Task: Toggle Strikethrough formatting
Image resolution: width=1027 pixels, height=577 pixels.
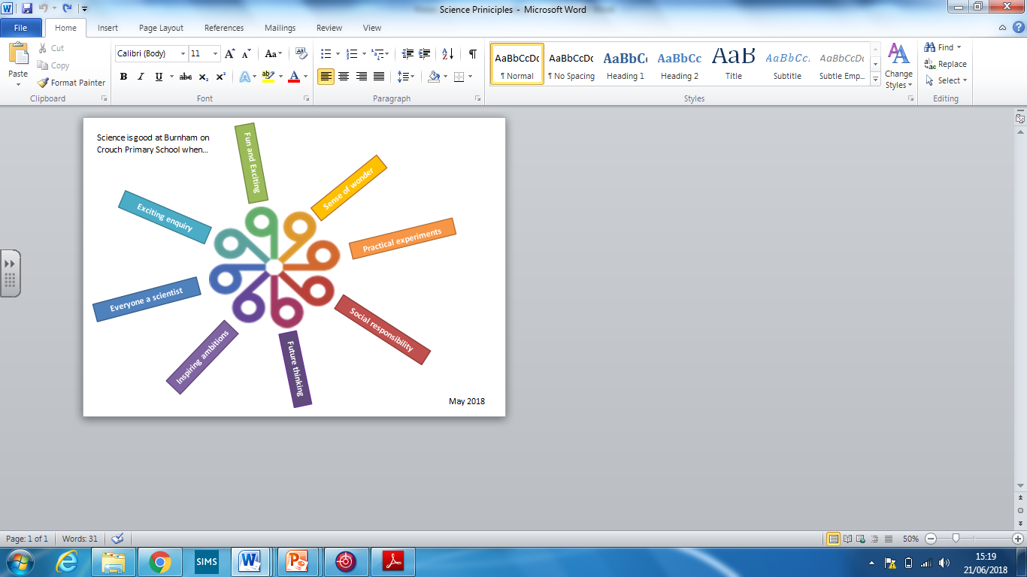Action: point(186,77)
